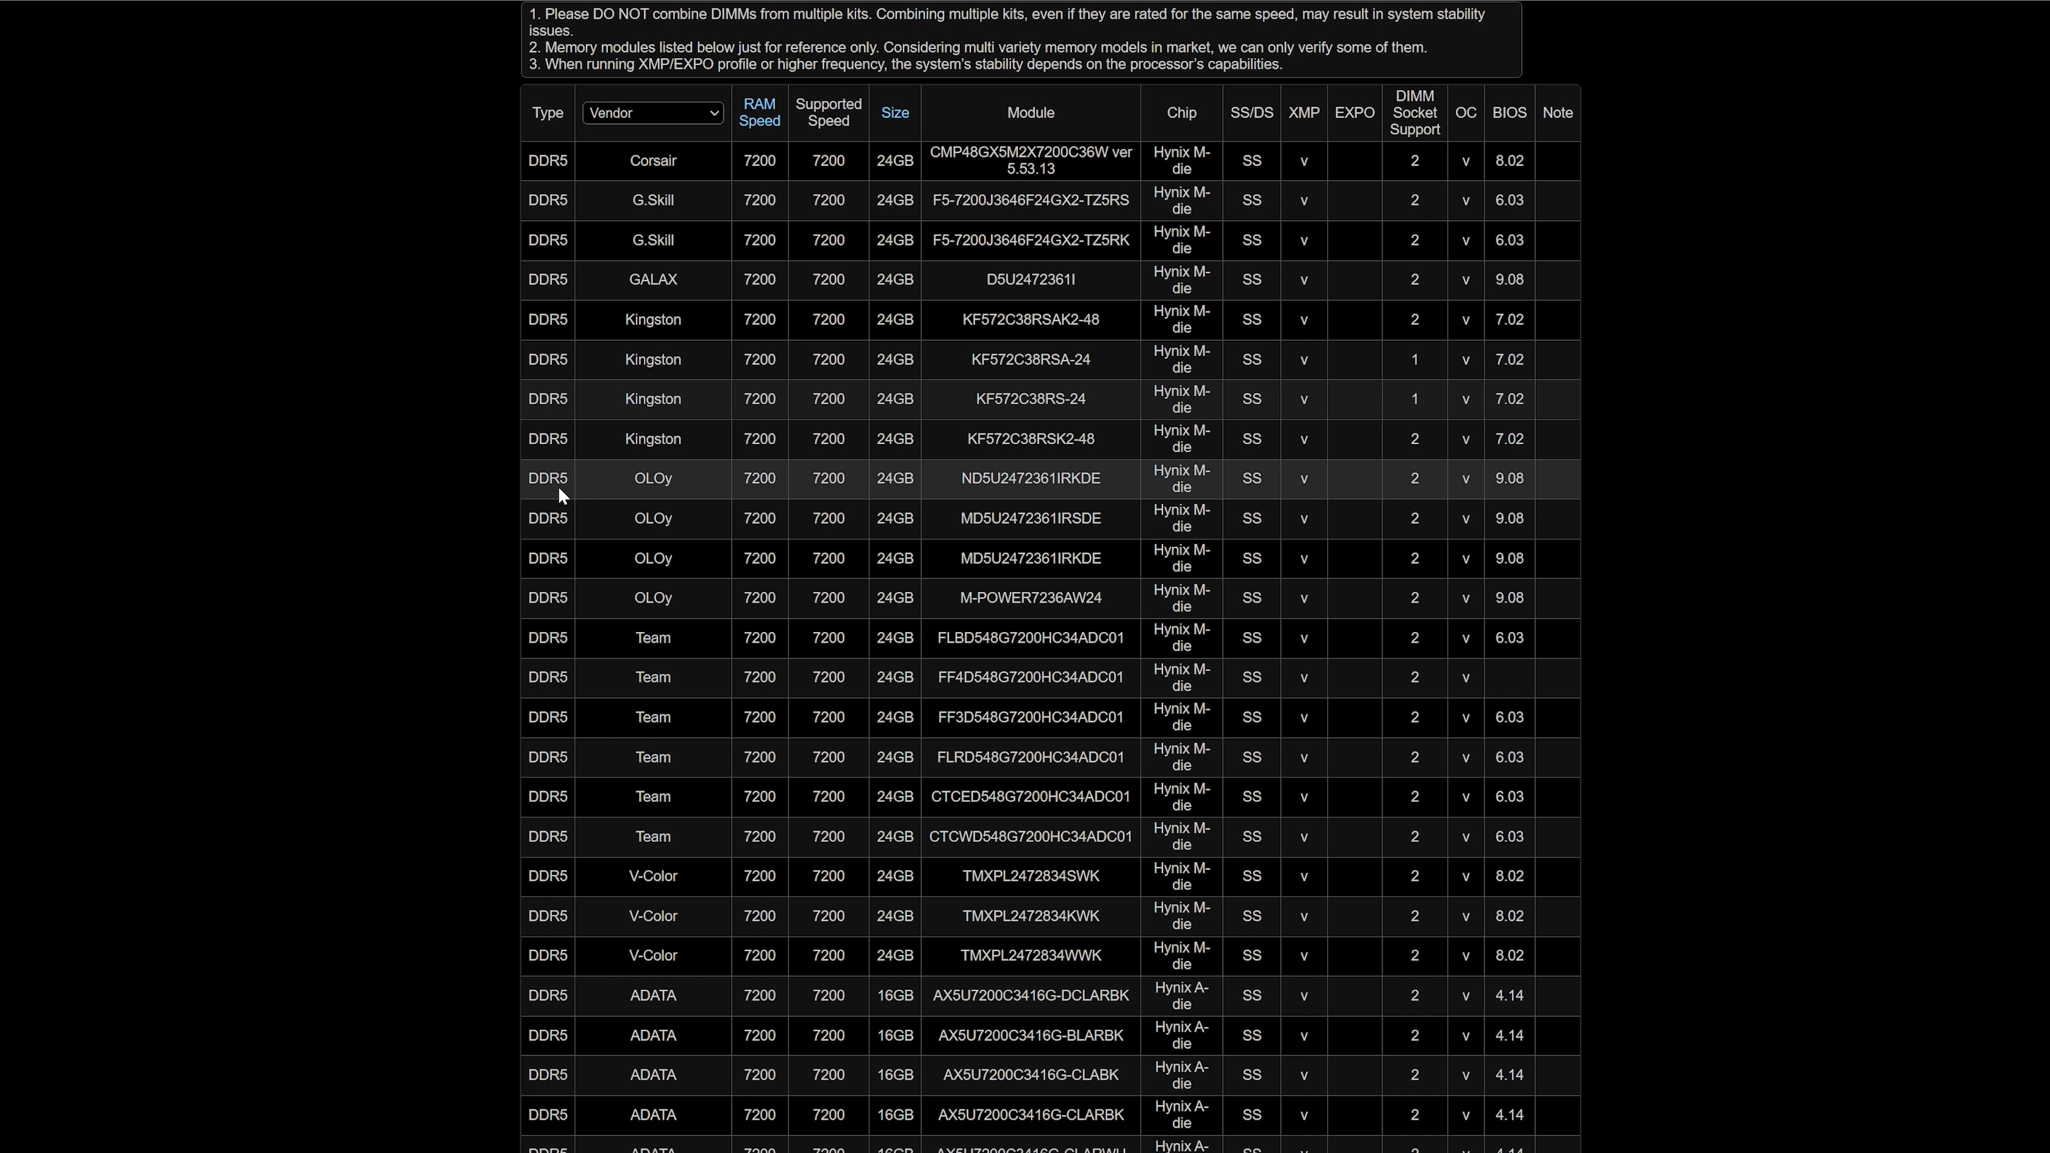Select V-Color module TMXPL2472834KWK
Image resolution: width=2050 pixels, height=1153 pixels.
[x=1030, y=917]
